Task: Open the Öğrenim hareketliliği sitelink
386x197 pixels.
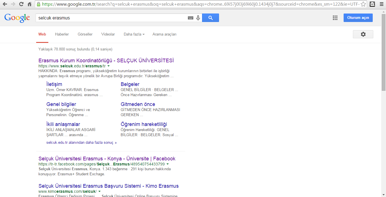Action: (144, 124)
